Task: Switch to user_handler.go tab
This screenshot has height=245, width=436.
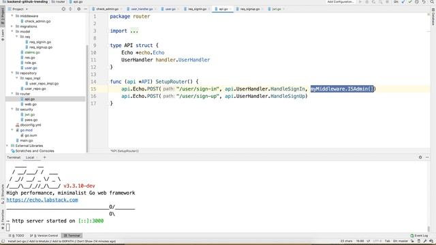Action: coord(142,9)
